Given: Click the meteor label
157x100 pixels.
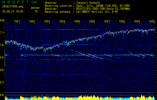Looking at the screenshot, I should 35,8.
